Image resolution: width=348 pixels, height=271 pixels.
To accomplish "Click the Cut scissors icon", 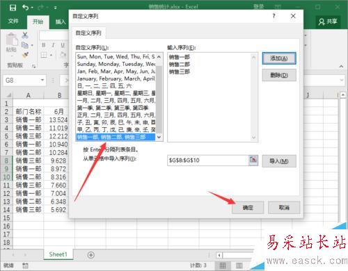I will coord(25,35).
